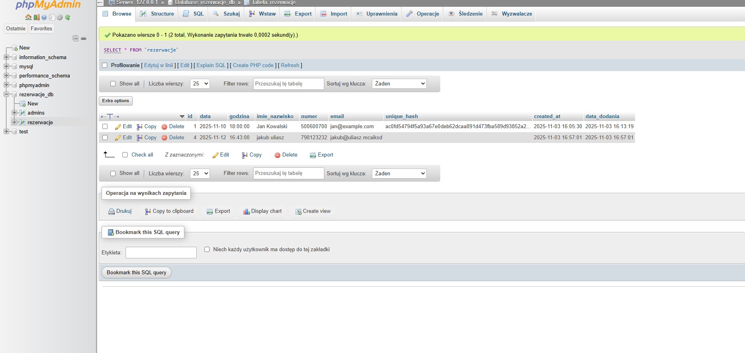Open the Export tab
This screenshot has width=745, height=353.
(298, 14)
